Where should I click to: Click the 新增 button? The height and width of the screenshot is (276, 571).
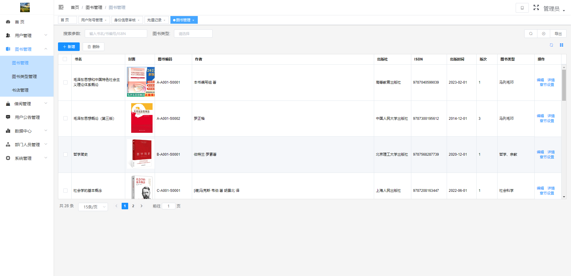(69, 47)
